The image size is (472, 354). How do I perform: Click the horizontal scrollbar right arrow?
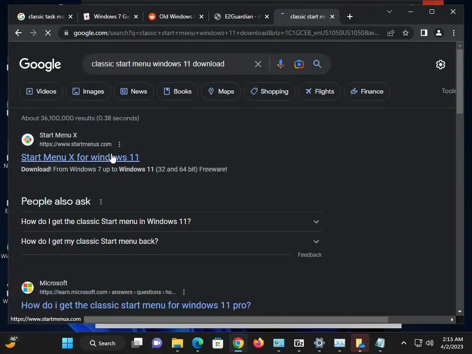pos(452,319)
